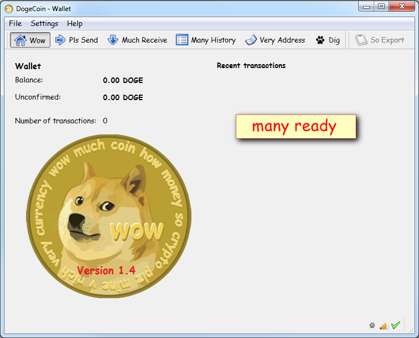The height and width of the screenshot is (338, 419).
Task: Click the green checkmark sync status icon
Action: [x=395, y=325]
